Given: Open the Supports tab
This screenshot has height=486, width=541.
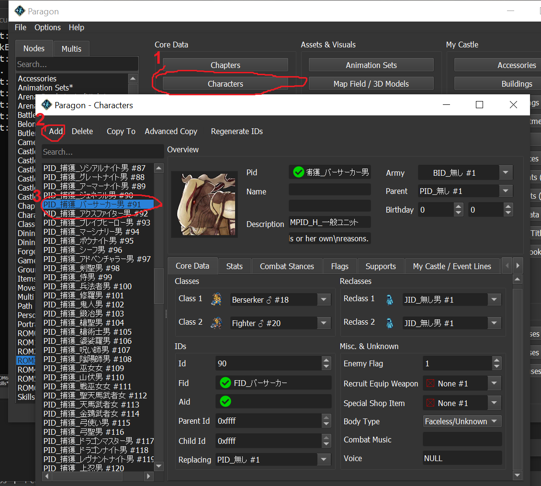Looking at the screenshot, I should pyautogui.click(x=381, y=267).
